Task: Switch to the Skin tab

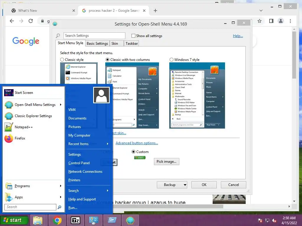Action: [116, 44]
